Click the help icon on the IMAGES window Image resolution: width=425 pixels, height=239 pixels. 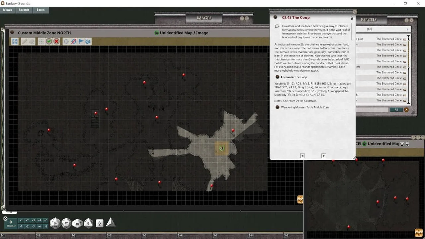pyautogui.click(x=242, y=19)
